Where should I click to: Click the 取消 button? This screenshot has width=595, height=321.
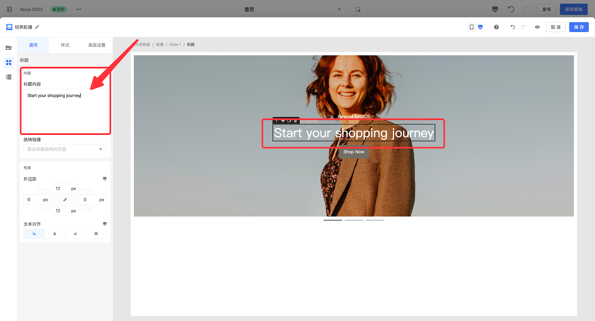click(x=556, y=27)
